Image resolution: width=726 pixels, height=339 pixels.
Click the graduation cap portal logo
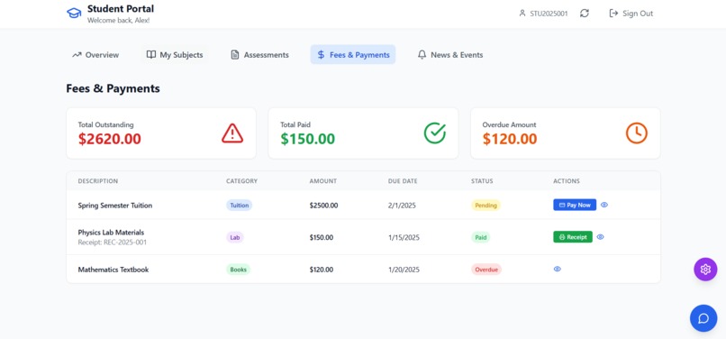pos(74,13)
